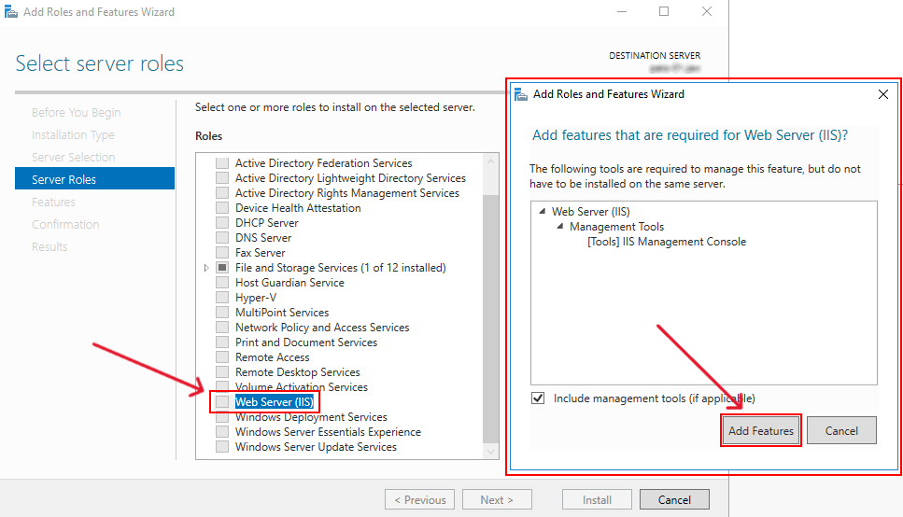903x517 pixels.
Task: Select the DNS Server role label
Action: click(263, 238)
